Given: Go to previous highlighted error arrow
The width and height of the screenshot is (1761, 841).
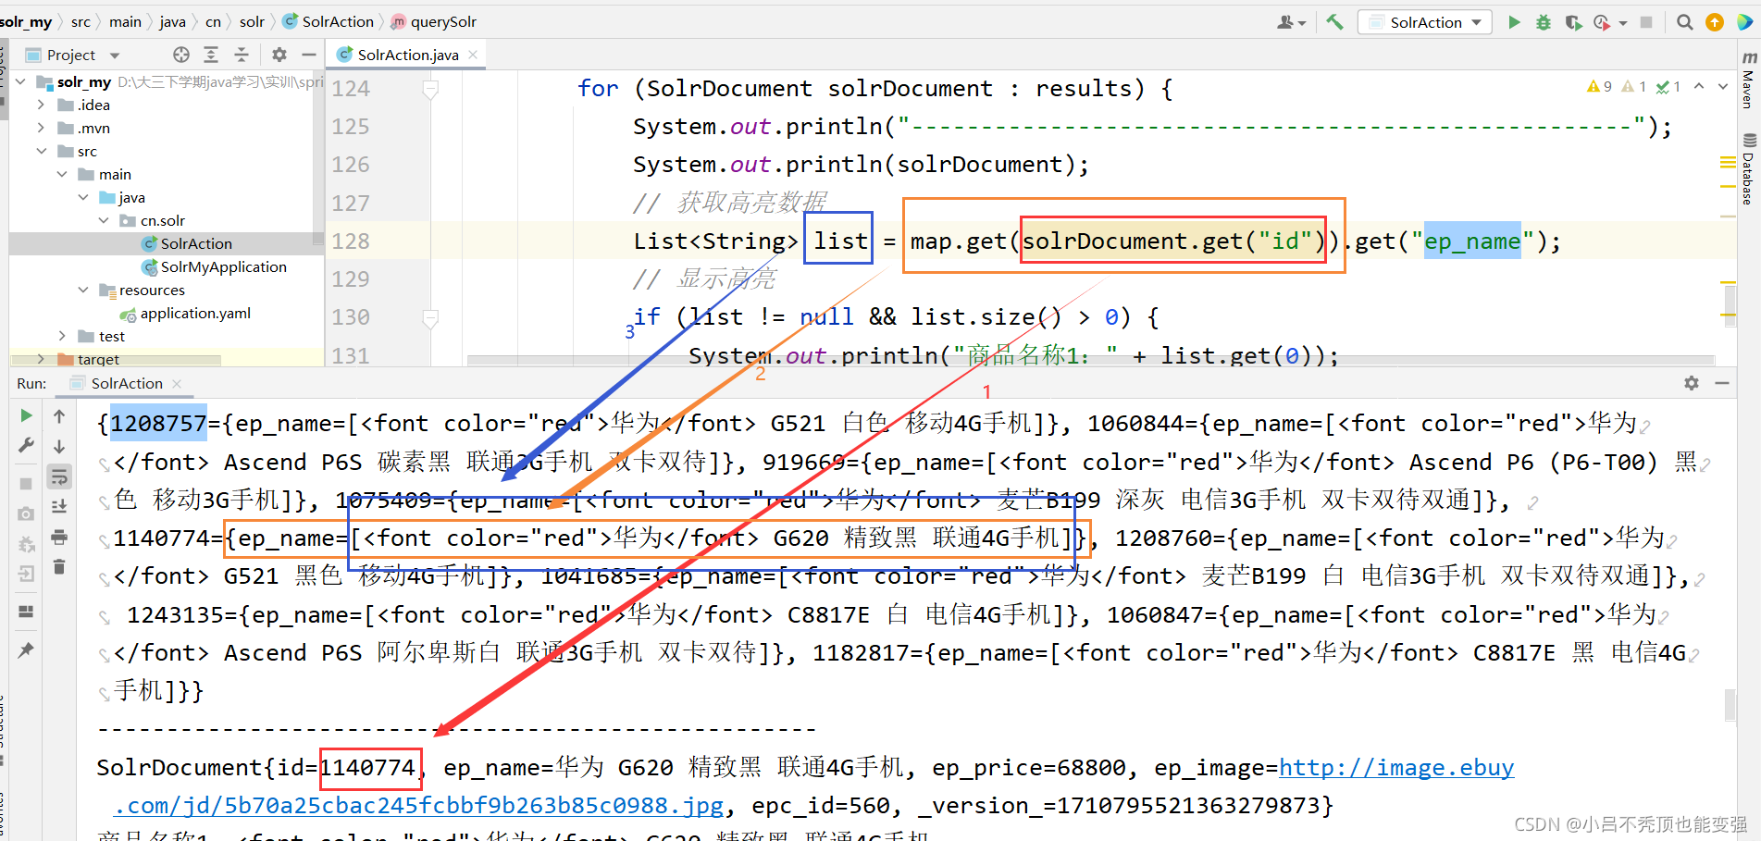Looking at the screenshot, I should [x=1699, y=86].
